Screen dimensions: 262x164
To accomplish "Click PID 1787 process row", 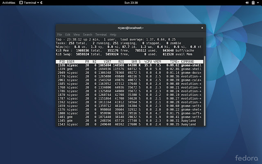I will (129, 98).
